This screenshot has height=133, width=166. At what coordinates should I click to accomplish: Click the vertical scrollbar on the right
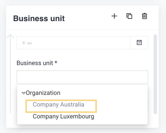[155, 74]
